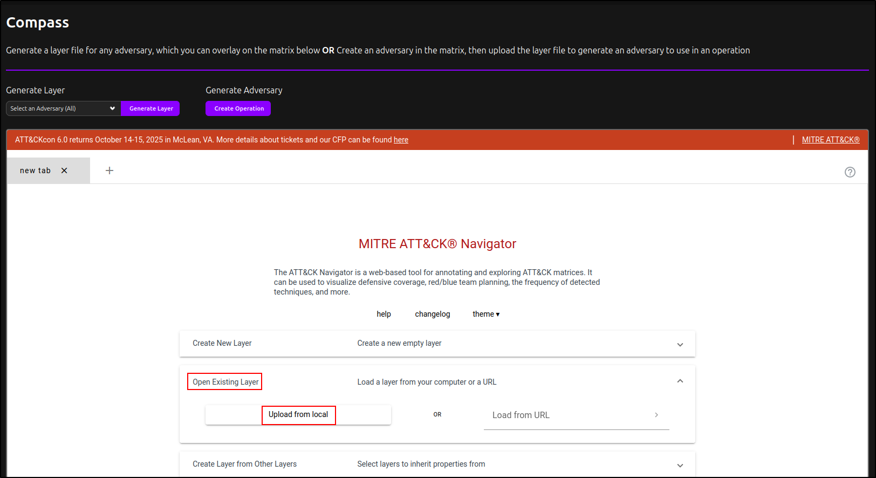Open the theme dropdown menu
The width and height of the screenshot is (876, 478).
pyautogui.click(x=485, y=314)
